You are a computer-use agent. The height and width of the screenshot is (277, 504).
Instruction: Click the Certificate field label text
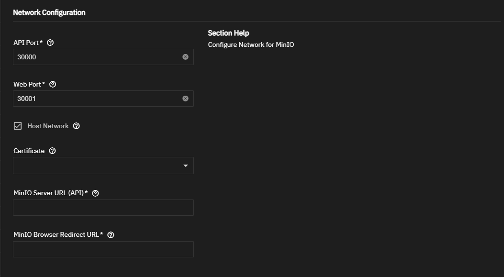point(29,151)
